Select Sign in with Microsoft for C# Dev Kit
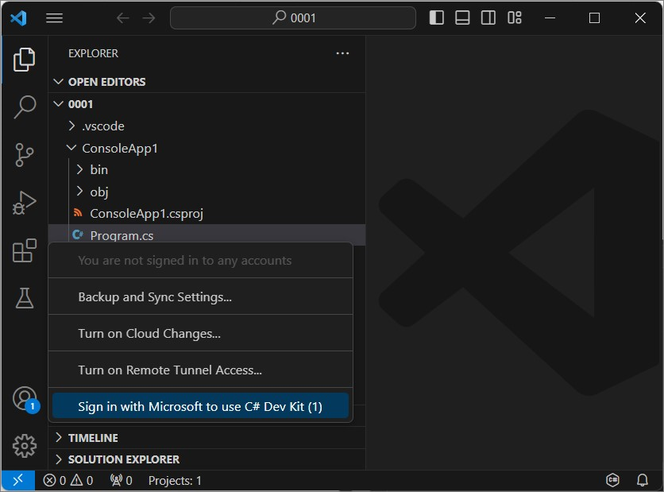664x492 pixels. [200, 406]
